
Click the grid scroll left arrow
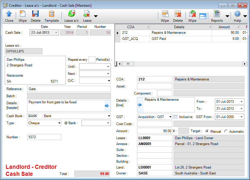120,64
